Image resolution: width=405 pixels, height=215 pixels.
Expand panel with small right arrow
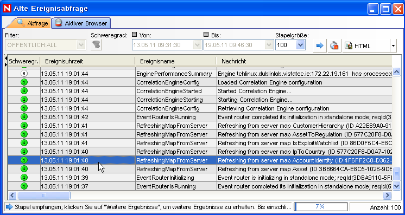coord(6,64)
